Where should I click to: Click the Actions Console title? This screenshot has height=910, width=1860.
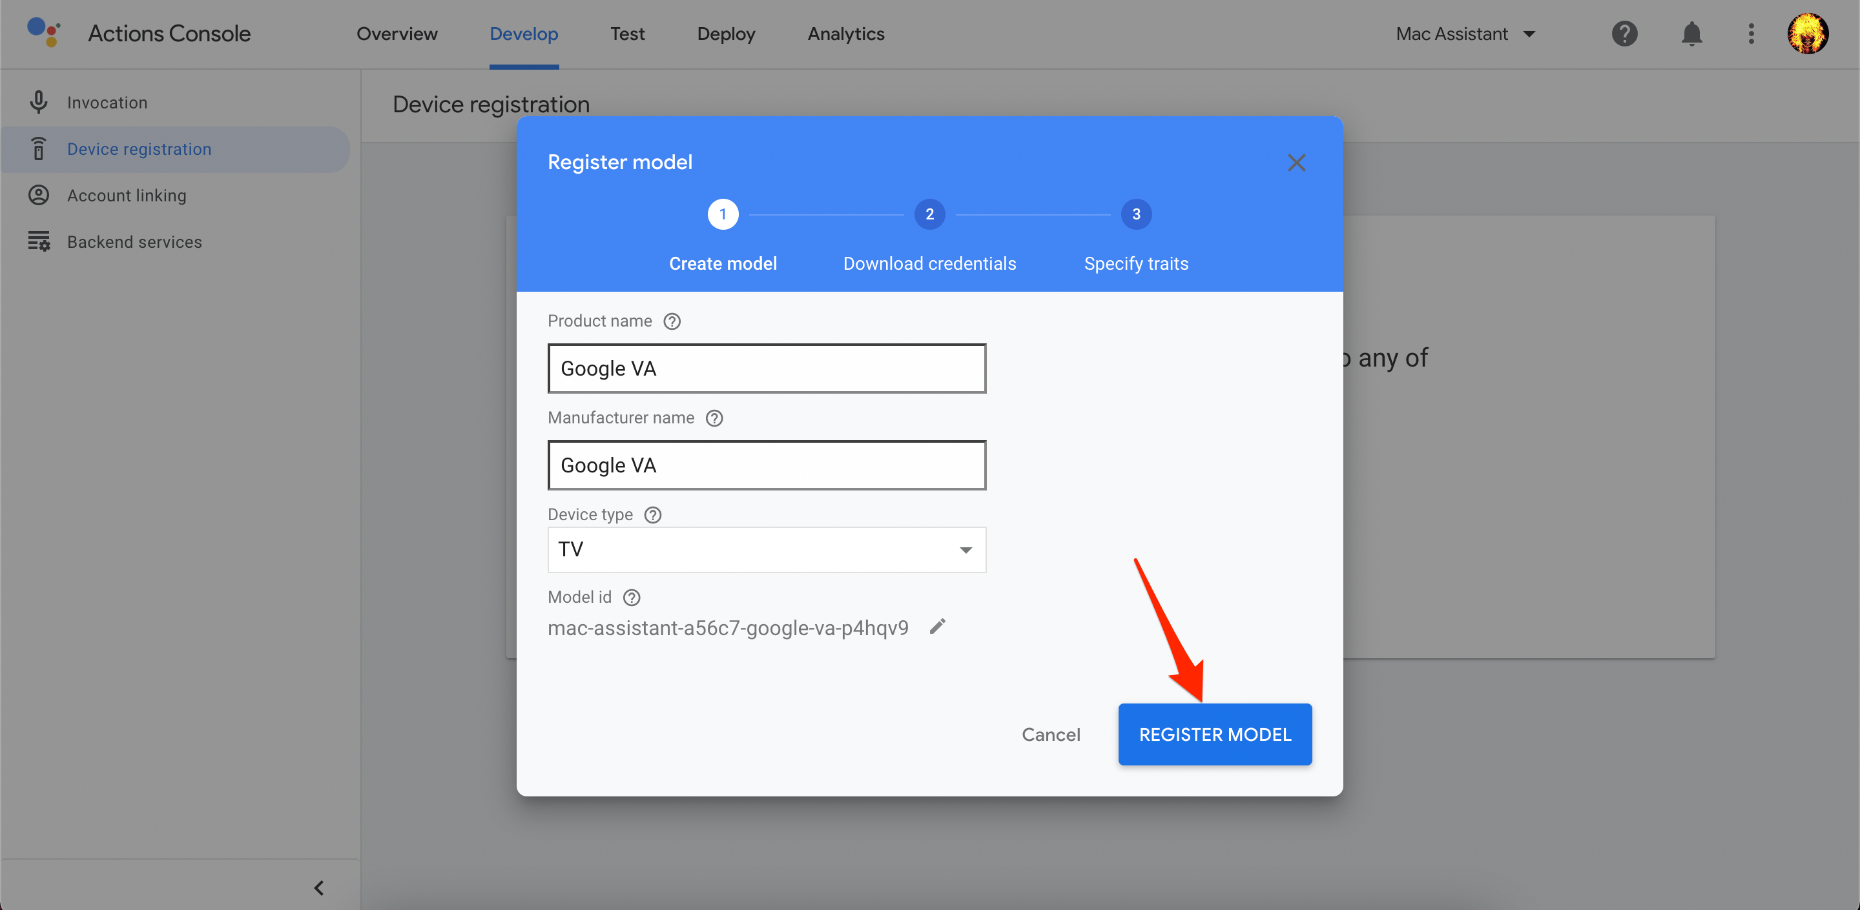170,34
